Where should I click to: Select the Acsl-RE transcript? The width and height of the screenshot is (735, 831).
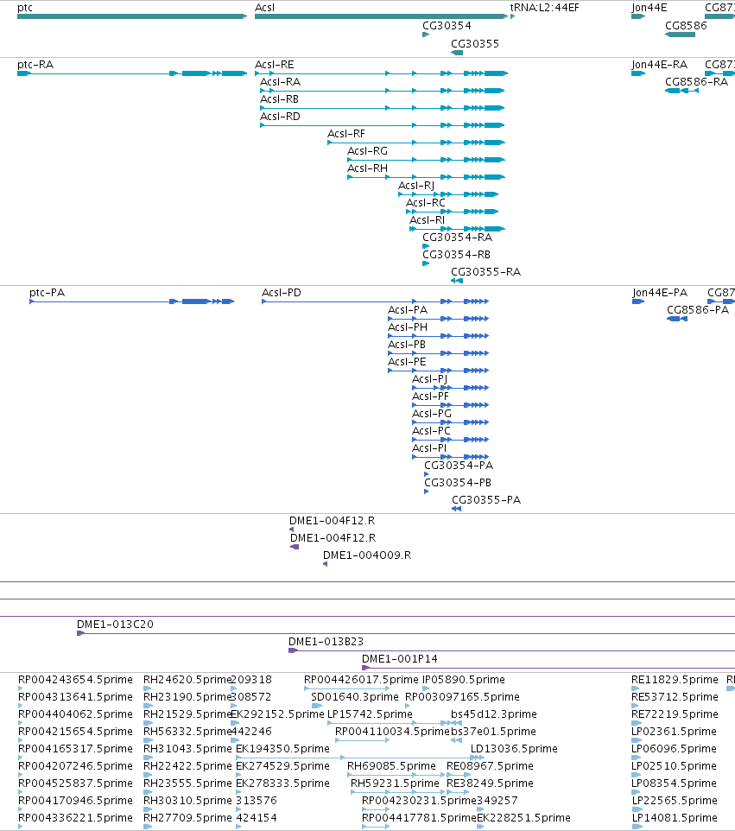coord(382,73)
